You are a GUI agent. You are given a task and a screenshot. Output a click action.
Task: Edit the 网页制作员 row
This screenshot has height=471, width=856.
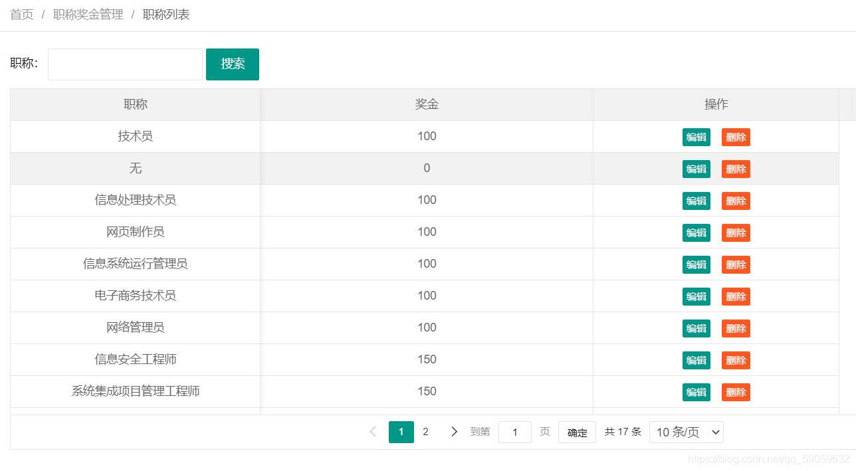coord(696,233)
